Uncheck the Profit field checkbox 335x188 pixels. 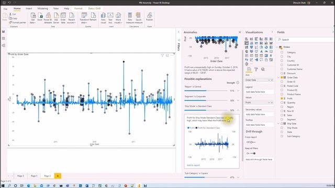coord(282,99)
